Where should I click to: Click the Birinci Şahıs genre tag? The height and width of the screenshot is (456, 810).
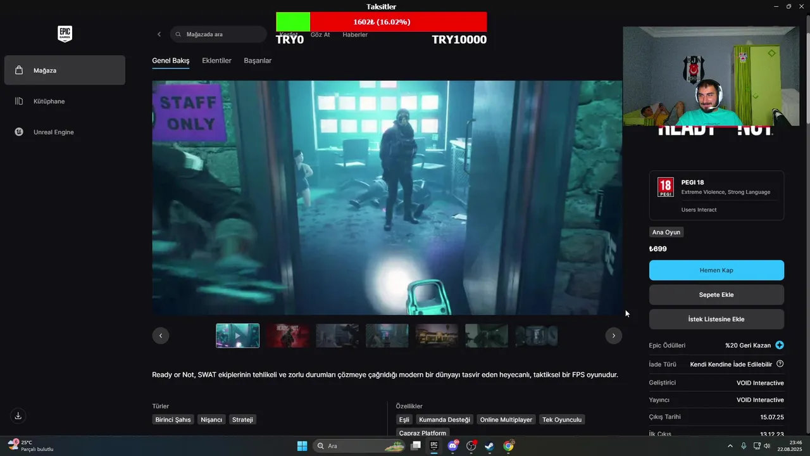tap(173, 419)
